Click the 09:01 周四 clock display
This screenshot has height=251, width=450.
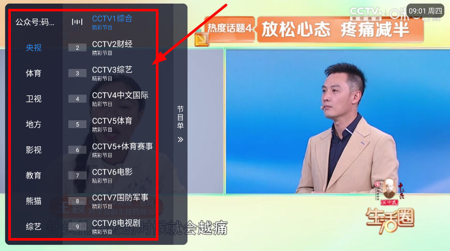pos(426,10)
